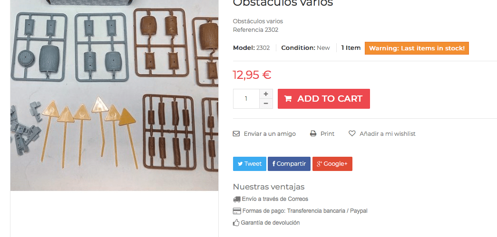Screen dimensions: 497x237
Task: Click the Twitter bird icon
Action: pos(241,164)
